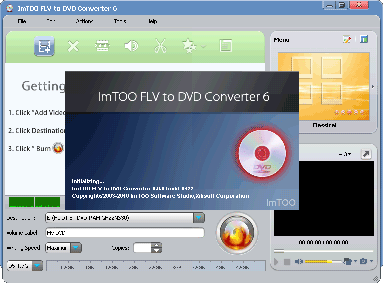Open the Help menu
The width and height of the screenshot is (383, 283).
tap(152, 21)
